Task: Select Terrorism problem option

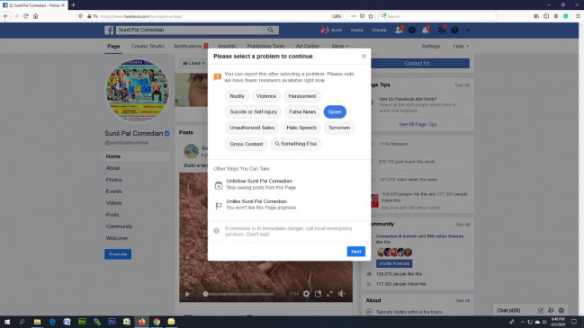Action: (x=339, y=128)
